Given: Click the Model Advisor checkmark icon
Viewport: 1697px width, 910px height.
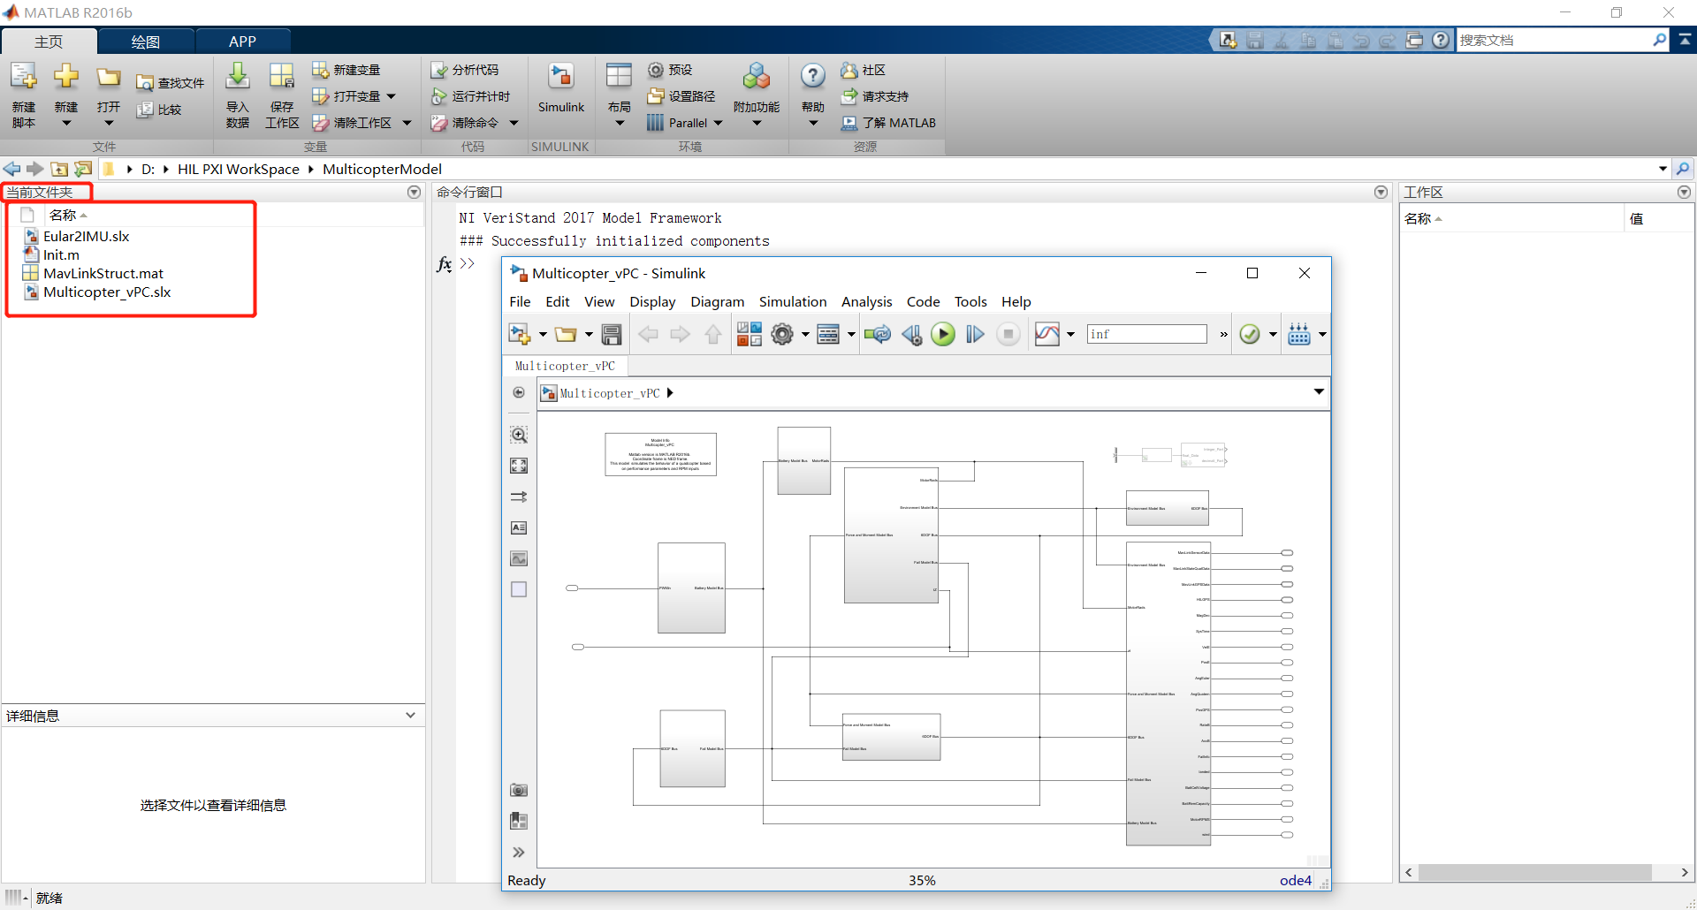Looking at the screenshot, I should 1250,334.
